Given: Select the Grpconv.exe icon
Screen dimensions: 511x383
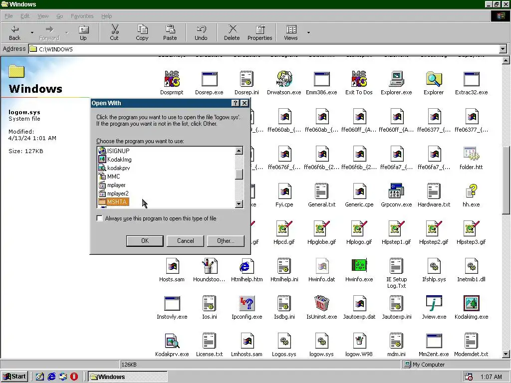Looking at the screenshot, I should click(x=396, y=191).
